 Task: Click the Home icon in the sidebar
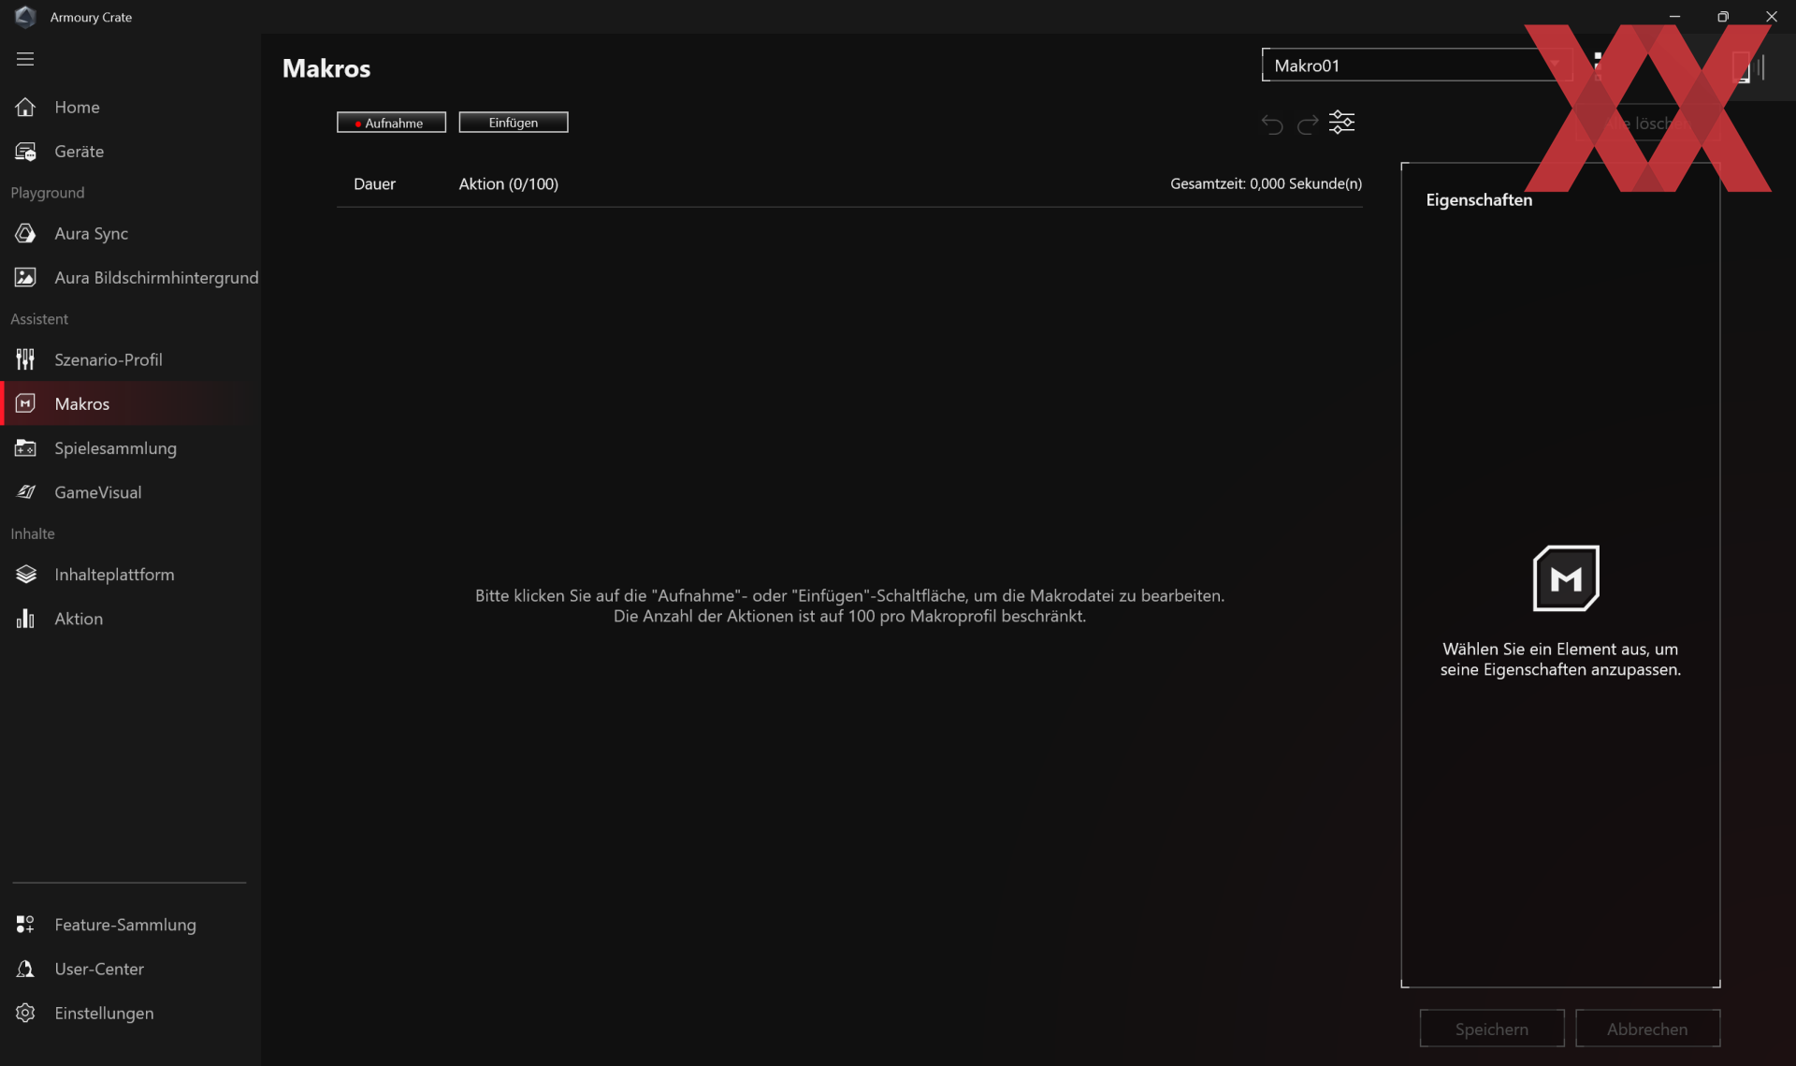25,107
